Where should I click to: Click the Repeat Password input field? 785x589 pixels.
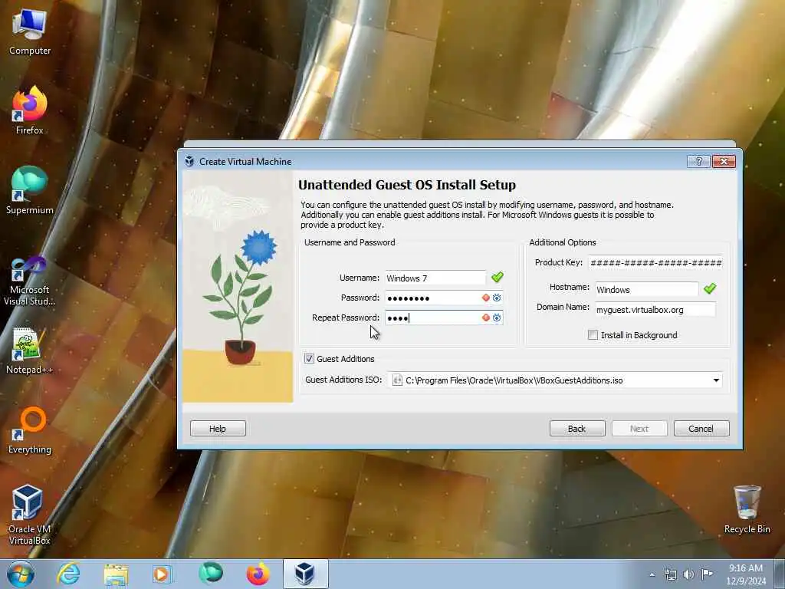coord(444,318)
